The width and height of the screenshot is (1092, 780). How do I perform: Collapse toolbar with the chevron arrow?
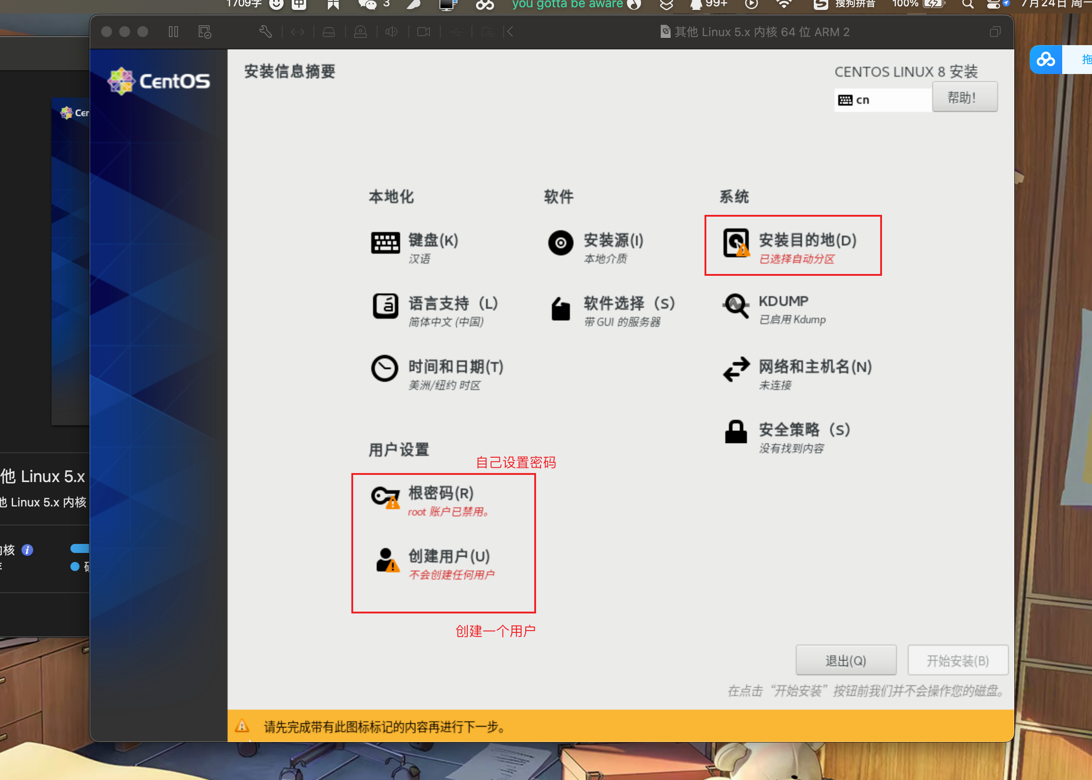pyautogui.click(x=510, y=32)
